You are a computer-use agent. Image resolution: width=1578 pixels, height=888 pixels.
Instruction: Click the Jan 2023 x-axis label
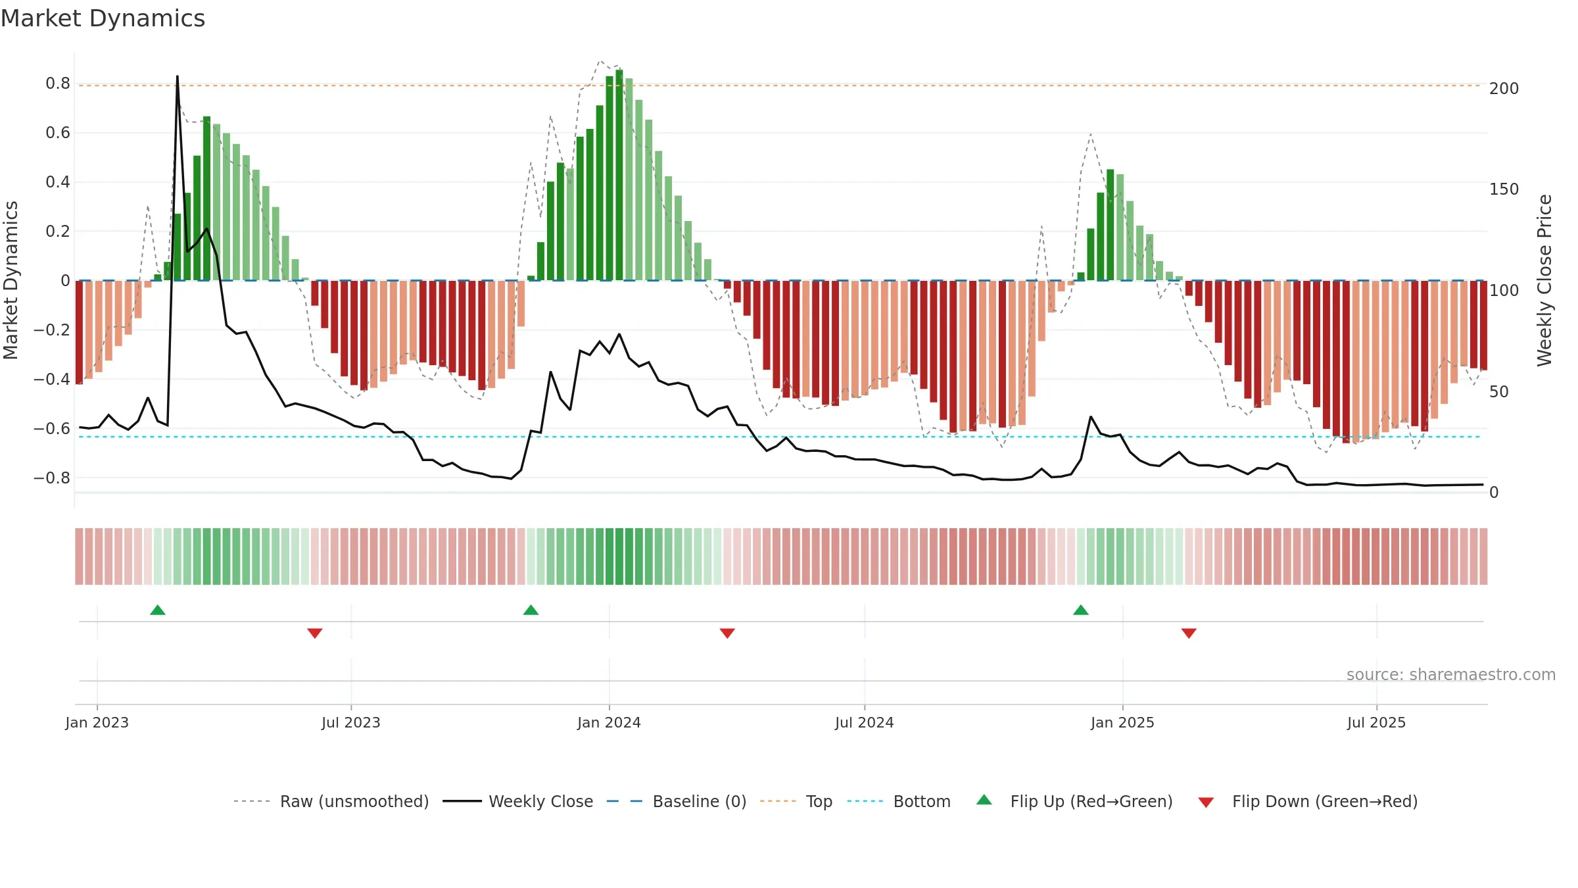tap(97, 722)
